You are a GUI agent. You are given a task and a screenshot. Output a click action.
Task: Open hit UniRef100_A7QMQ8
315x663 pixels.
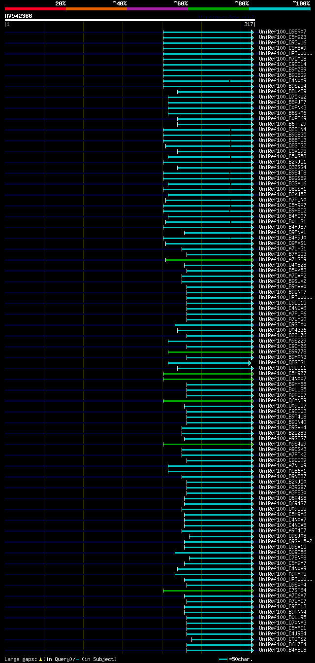(x=282, y=59)
